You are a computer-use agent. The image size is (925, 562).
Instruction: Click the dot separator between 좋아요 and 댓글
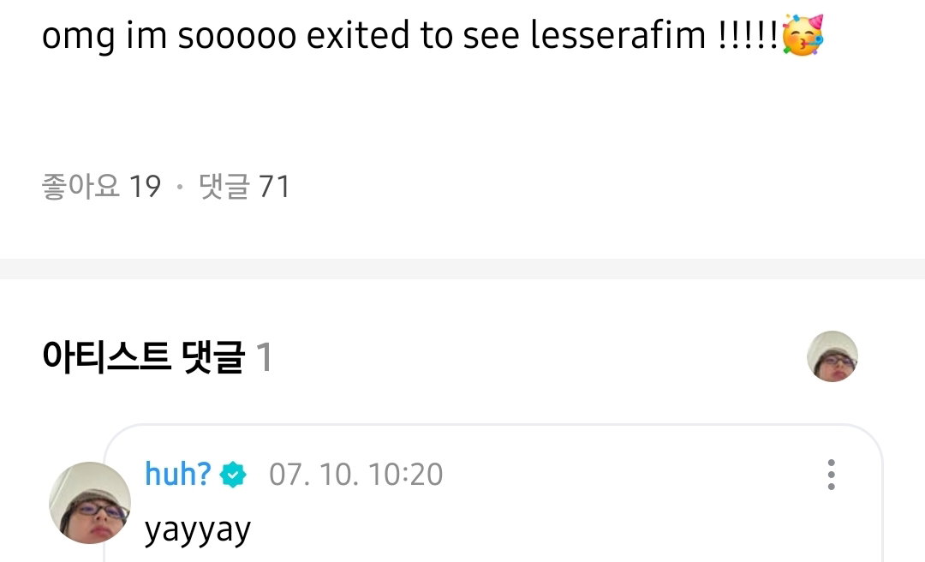(x=180, y=188)
